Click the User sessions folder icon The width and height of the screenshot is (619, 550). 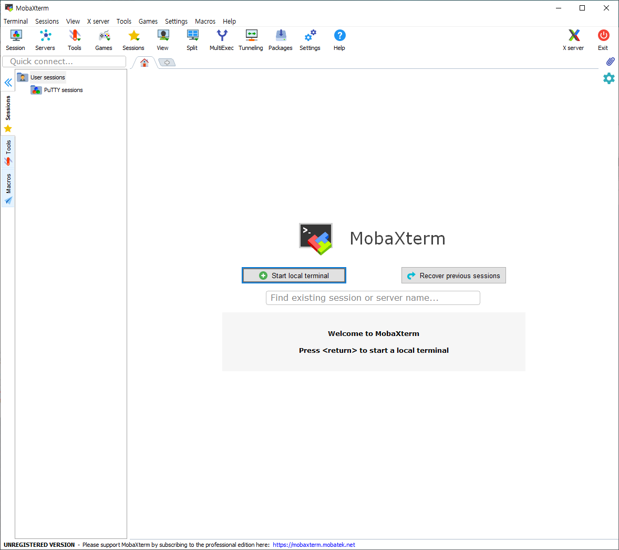click(23, 77)
